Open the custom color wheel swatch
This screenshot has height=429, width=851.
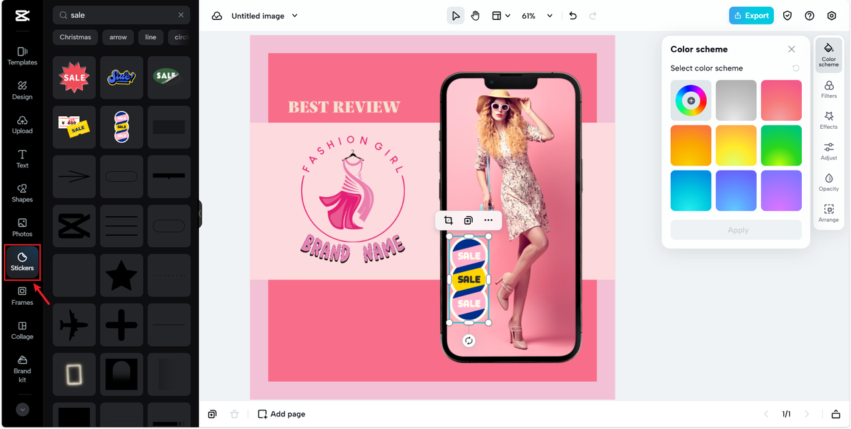coord(691,100)
